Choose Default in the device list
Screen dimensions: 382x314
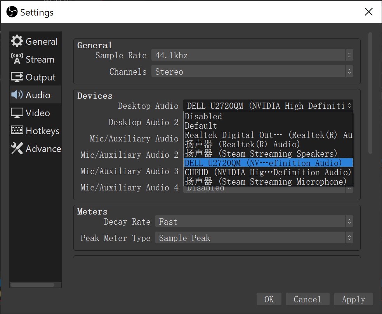(268, 126)
